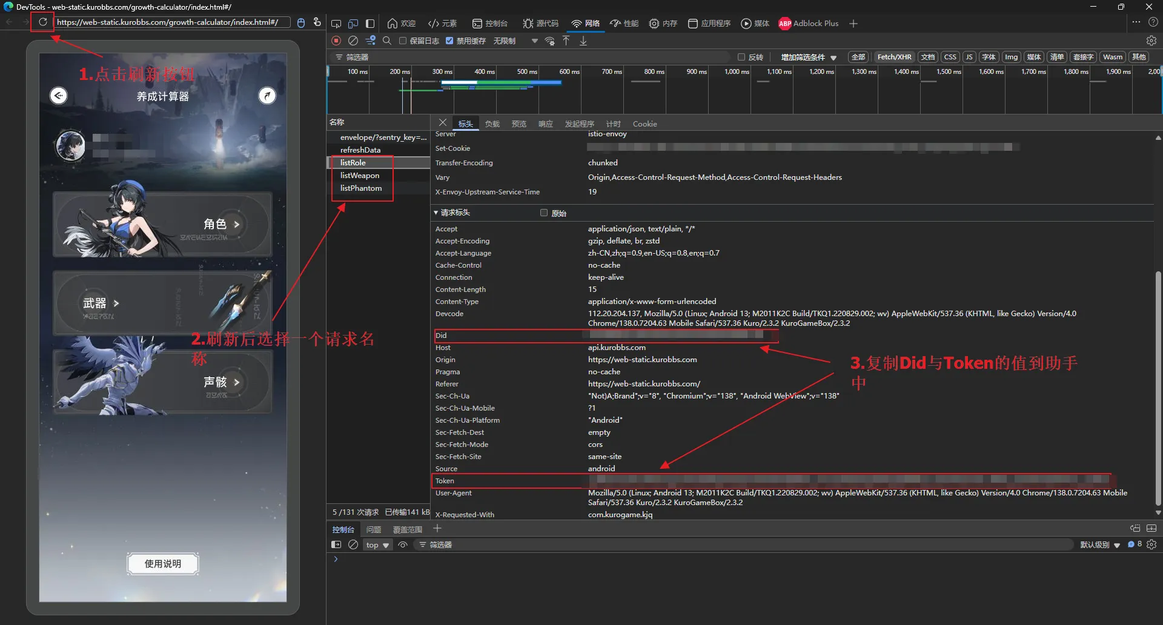The width and height of the screenshot is (1163, 625).
Task: Open the 增加筛选条件 dropdown
Action: tap(809, 57)
